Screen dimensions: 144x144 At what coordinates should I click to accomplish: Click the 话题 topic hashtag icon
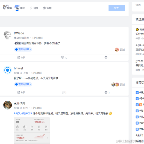point(44,8)
